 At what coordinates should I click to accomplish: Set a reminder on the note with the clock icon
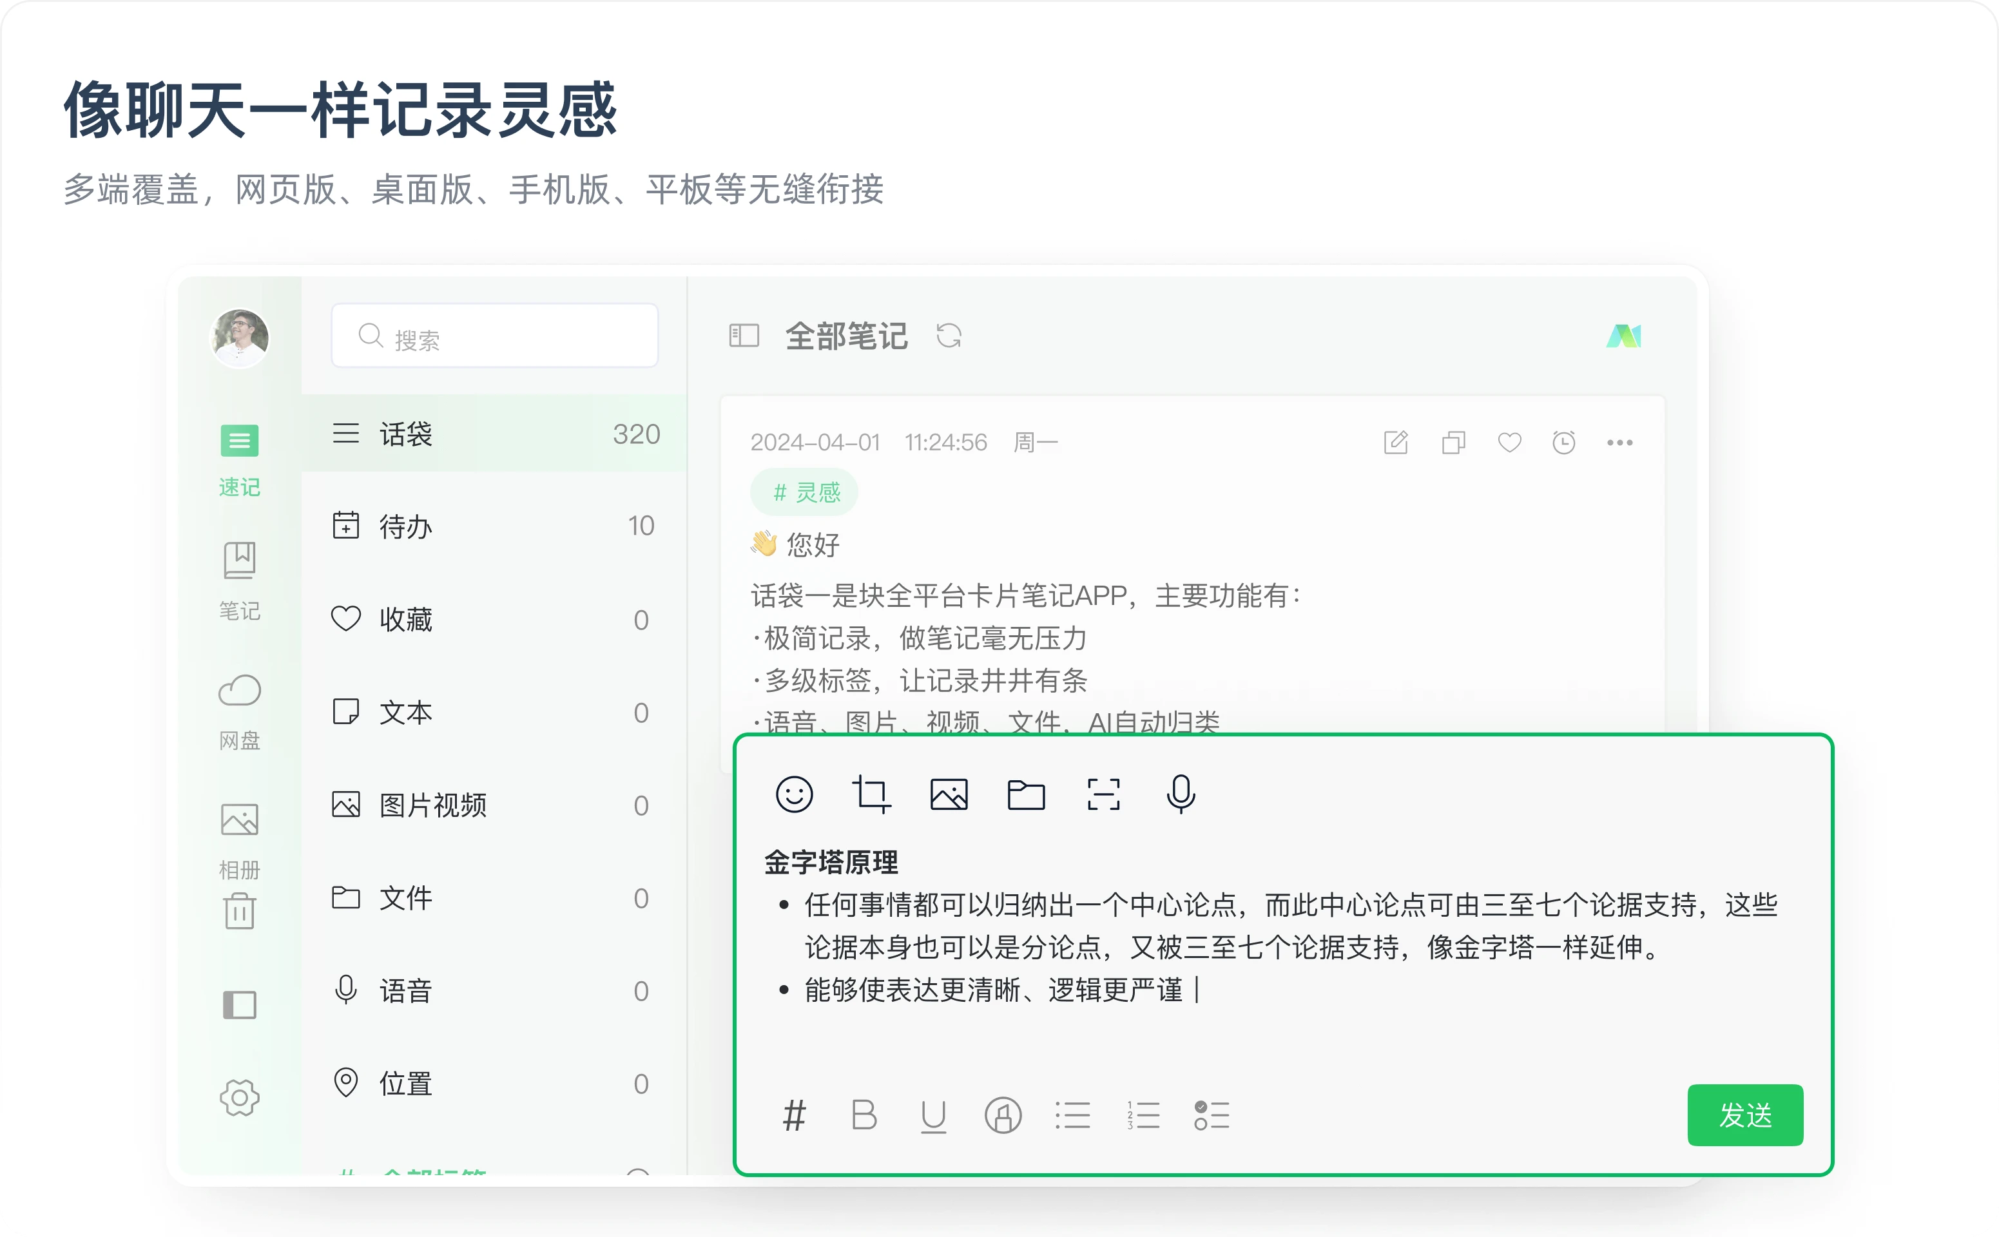pyautogui.click(x=1563, y=442)
